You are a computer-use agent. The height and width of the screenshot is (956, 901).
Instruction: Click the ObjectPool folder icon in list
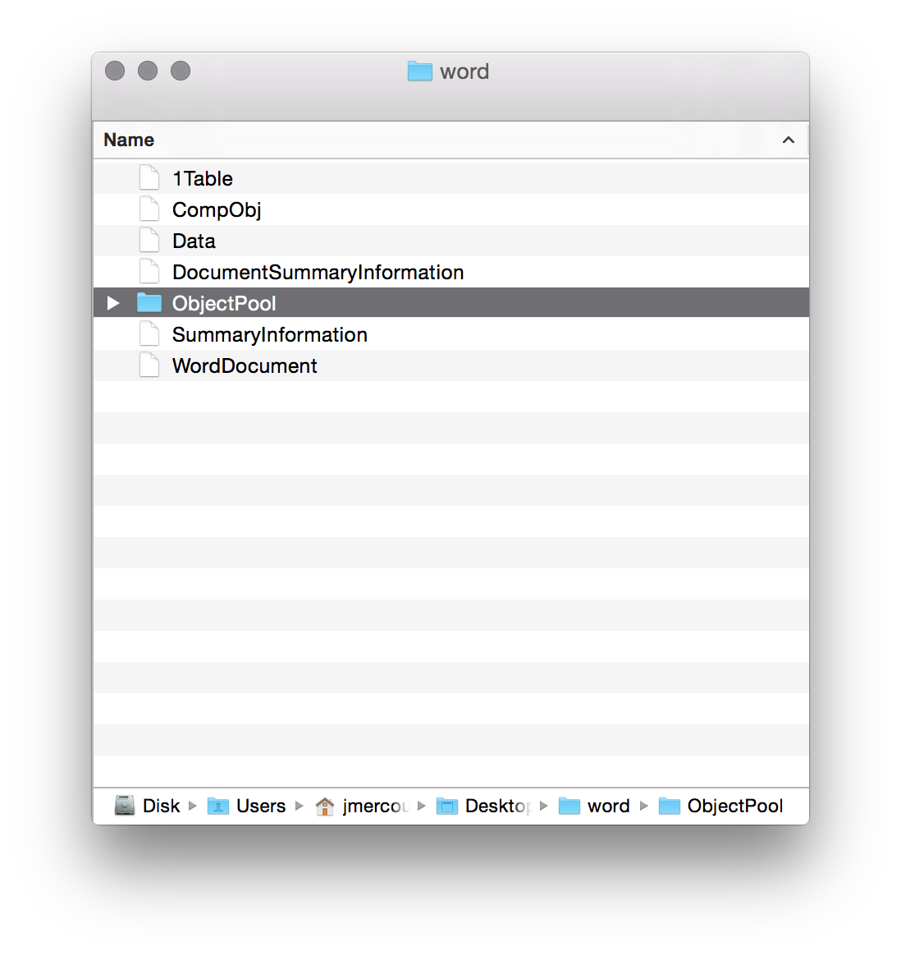coord(149,302)
